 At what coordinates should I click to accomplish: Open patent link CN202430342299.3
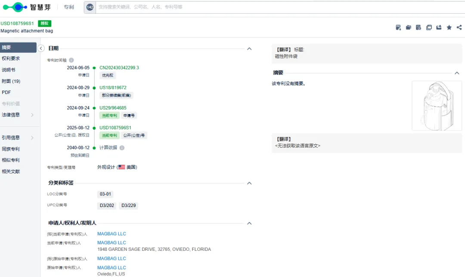coord(119,68)
